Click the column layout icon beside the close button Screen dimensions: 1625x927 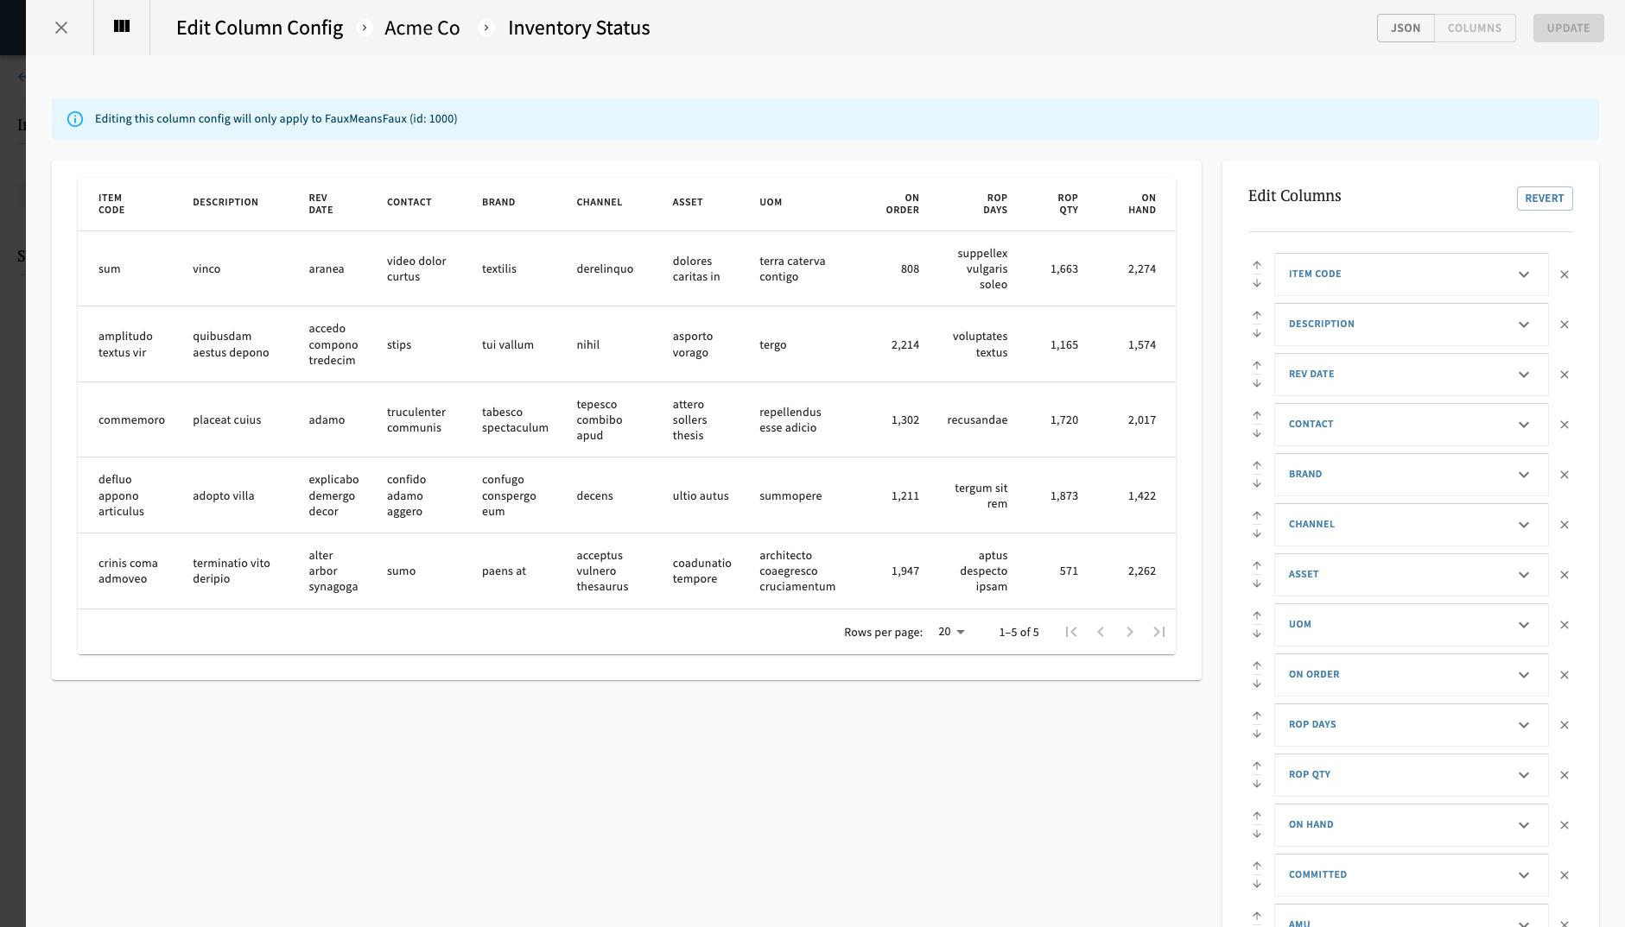tap(121, 27)
